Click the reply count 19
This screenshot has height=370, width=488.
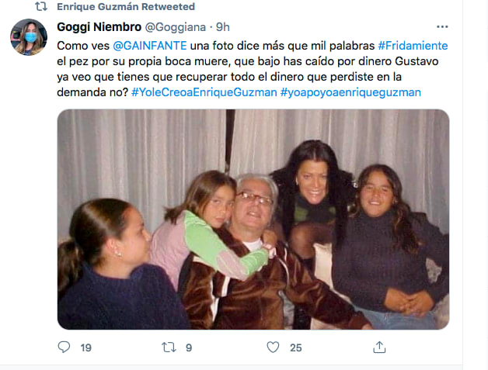[x=86, y=348]
